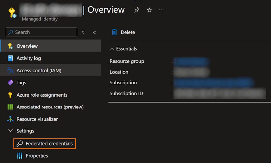Select the blurred Subscription ID value

point(220,93)
